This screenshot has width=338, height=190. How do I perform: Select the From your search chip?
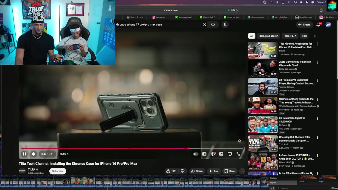point(268,36)
